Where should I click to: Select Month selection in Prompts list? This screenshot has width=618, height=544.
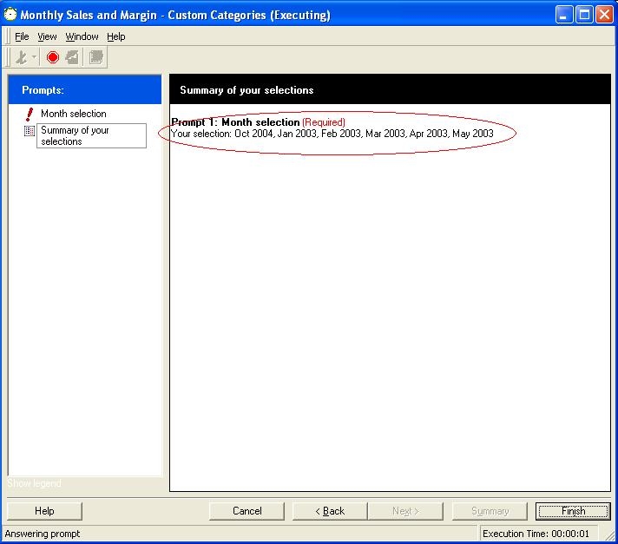pyautogui.click(x=74, y=114)
